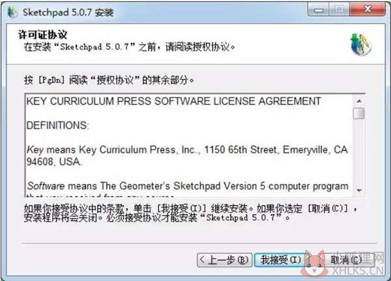The height and width of the screenshot is (281, 391).
Task: Click the DEFINITIONS: line in license text
Action: coord(57,126)
